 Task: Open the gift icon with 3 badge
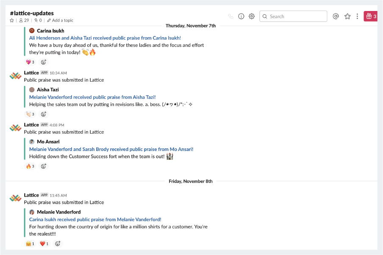371,16
